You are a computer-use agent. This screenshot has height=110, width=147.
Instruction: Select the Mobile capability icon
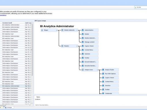(x=83, y=34)
